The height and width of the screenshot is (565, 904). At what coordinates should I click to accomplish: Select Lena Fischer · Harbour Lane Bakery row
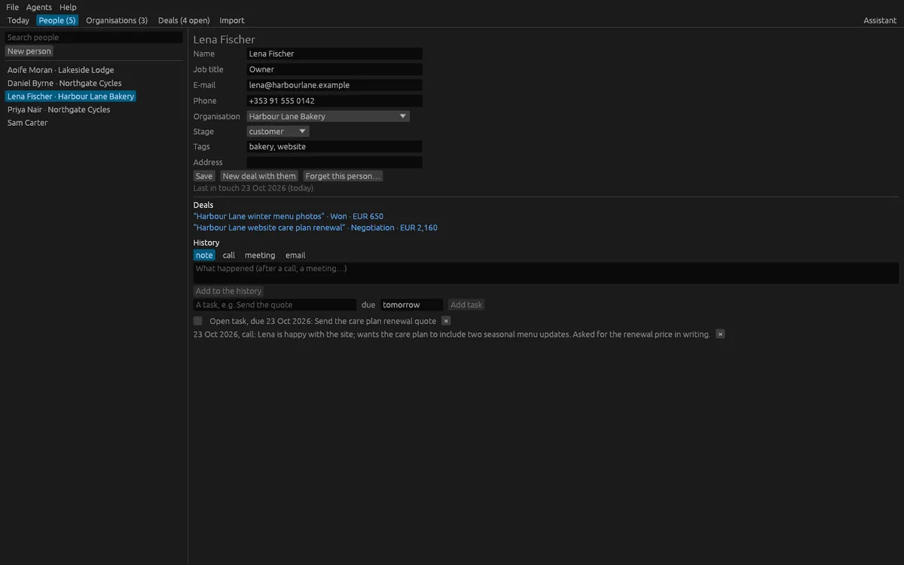coord(71,96)
